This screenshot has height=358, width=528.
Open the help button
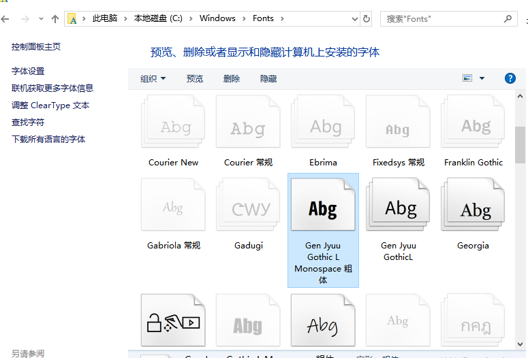pyautogui.click(x=510, y=78)
